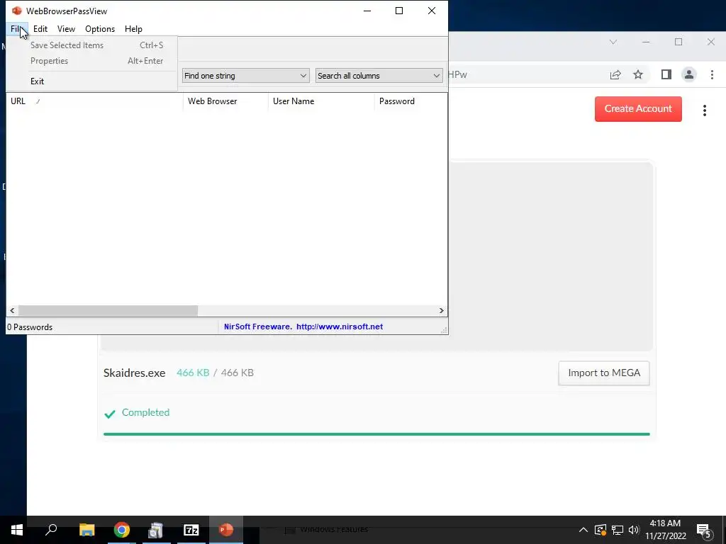Click the WebBrowserPassView title bar icon

[17, 11]
